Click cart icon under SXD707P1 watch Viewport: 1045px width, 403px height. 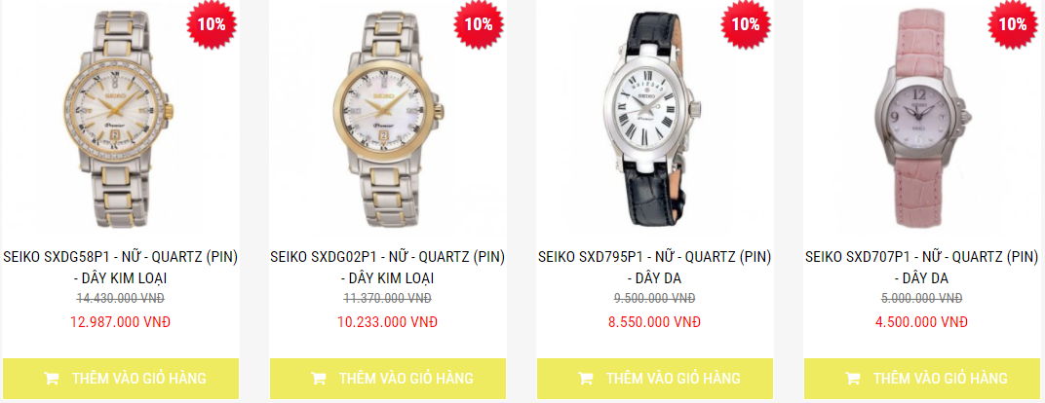coord(852,379)
